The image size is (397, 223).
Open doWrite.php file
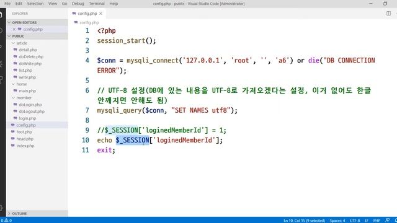coord(30,63)
